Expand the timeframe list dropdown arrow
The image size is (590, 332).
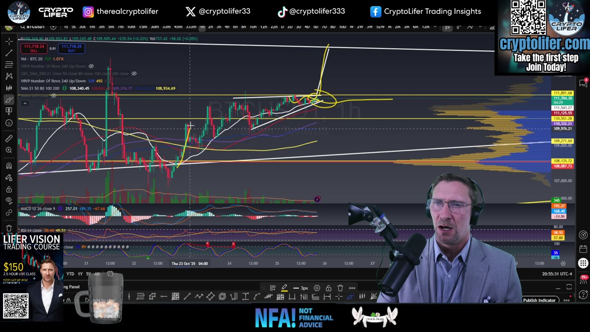435,27
